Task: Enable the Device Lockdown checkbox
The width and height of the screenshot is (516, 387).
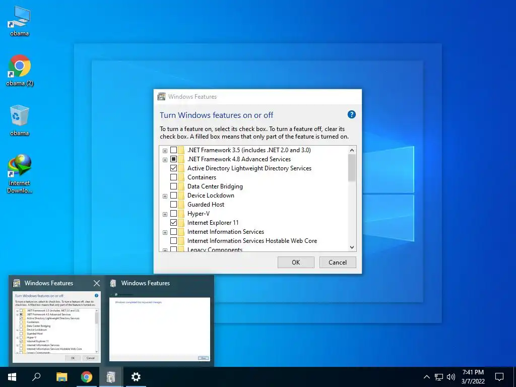Action: click(173, 196)
